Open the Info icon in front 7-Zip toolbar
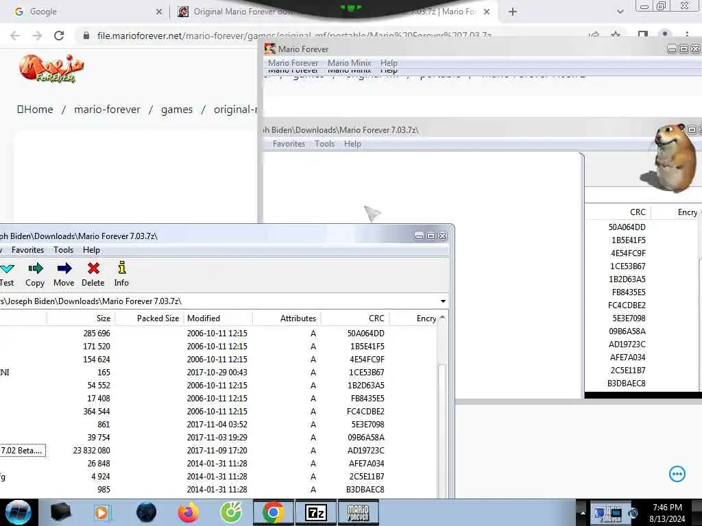702x526 pixels. click(x=122, y=268)
